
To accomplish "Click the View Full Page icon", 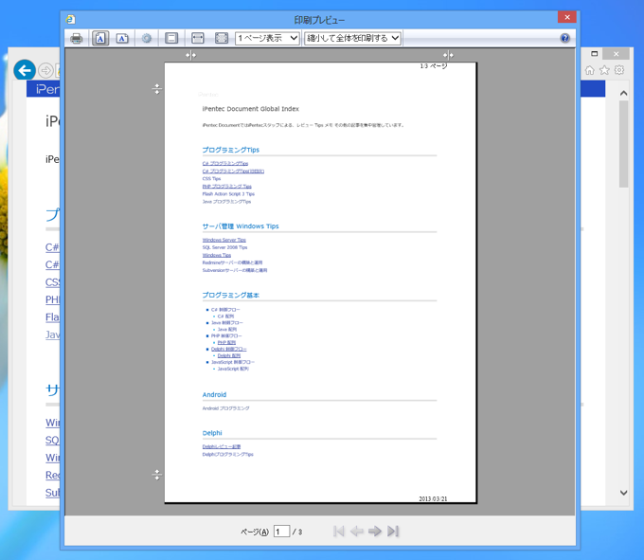I will click(x=222, y=38).
